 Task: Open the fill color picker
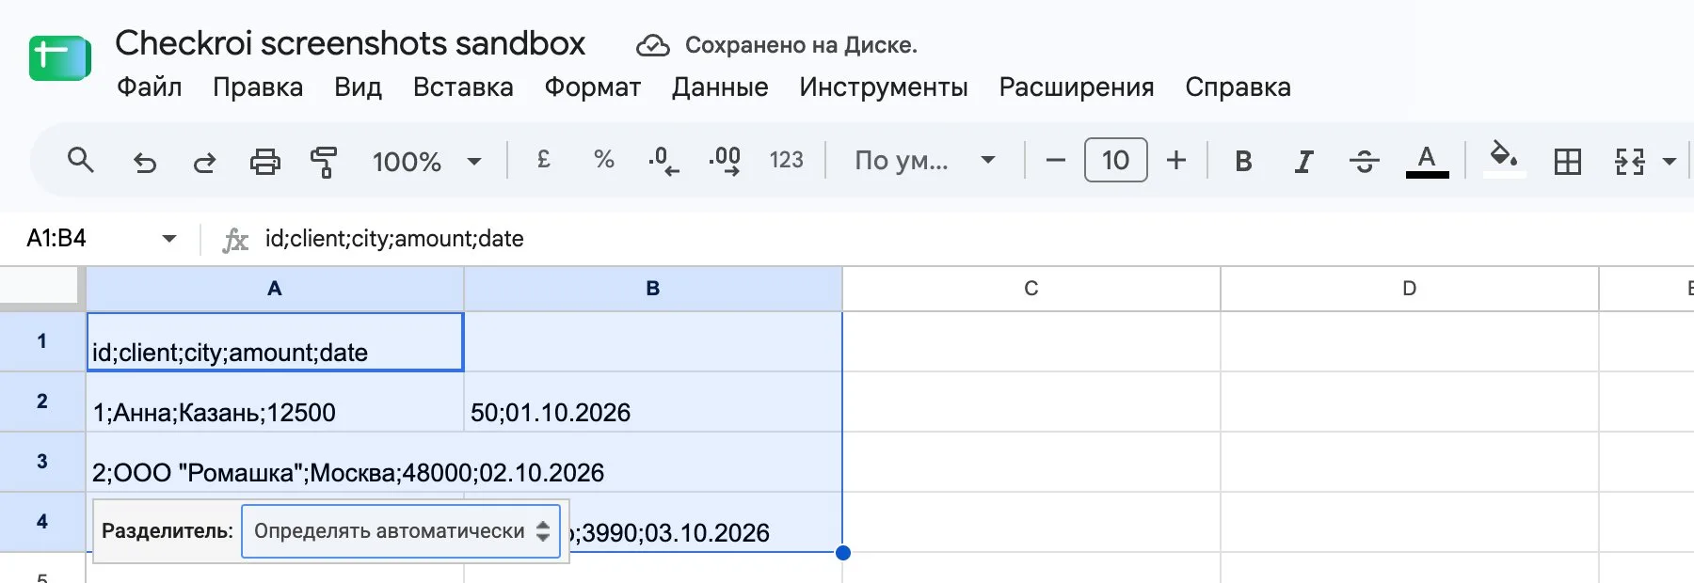(x=1504, y=157)
